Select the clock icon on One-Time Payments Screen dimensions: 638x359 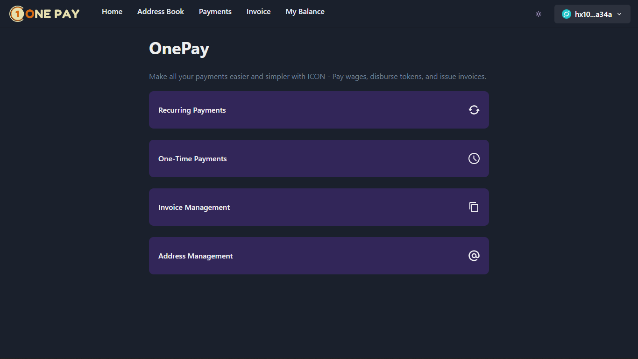(x=474, y=158)
